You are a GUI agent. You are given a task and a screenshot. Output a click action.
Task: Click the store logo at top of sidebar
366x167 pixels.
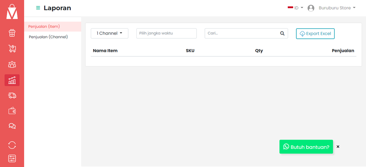12,11
